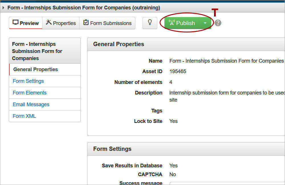
Task: Click the monitor icon on Preview tab
Action: click(x=15, y=23)
